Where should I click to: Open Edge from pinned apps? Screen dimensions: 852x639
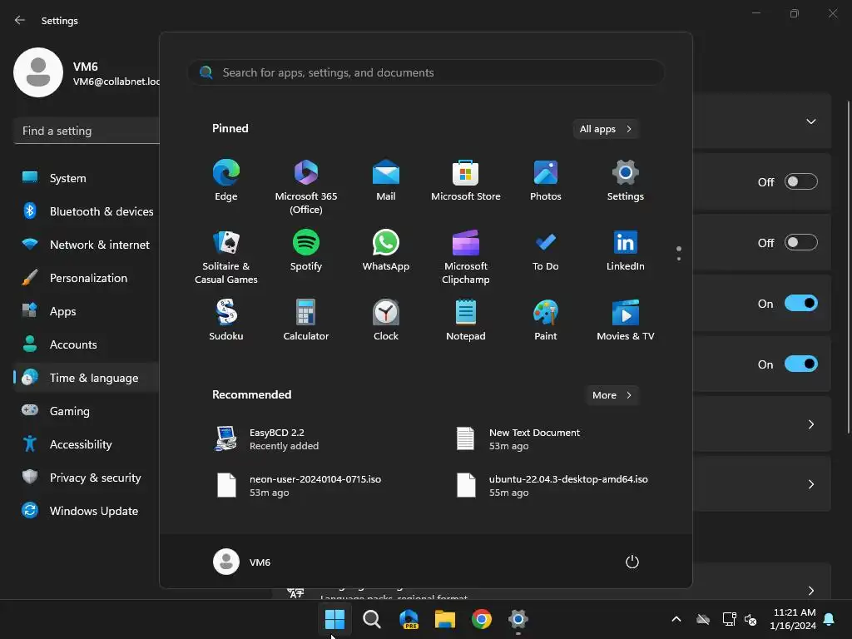(226, 181)
